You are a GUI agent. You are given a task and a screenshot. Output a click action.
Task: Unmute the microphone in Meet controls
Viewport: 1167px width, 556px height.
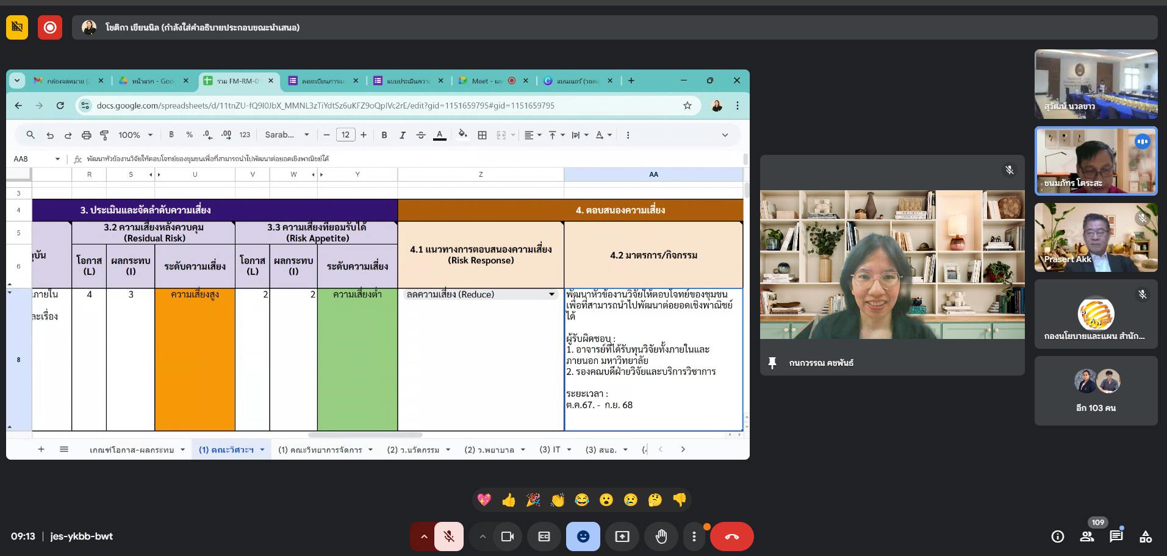click(448, 536)
